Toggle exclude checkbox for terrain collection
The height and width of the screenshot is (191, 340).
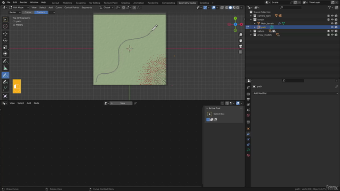pyautogui.click(x=328, y=20)
